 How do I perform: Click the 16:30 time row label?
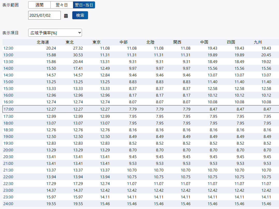pos(8,102)
